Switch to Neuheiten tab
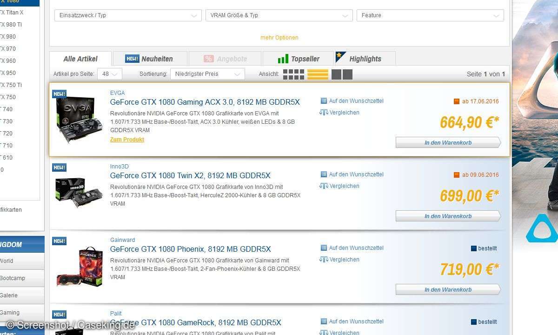The height and width of the screenshot is (335, 558). point(150,59)
